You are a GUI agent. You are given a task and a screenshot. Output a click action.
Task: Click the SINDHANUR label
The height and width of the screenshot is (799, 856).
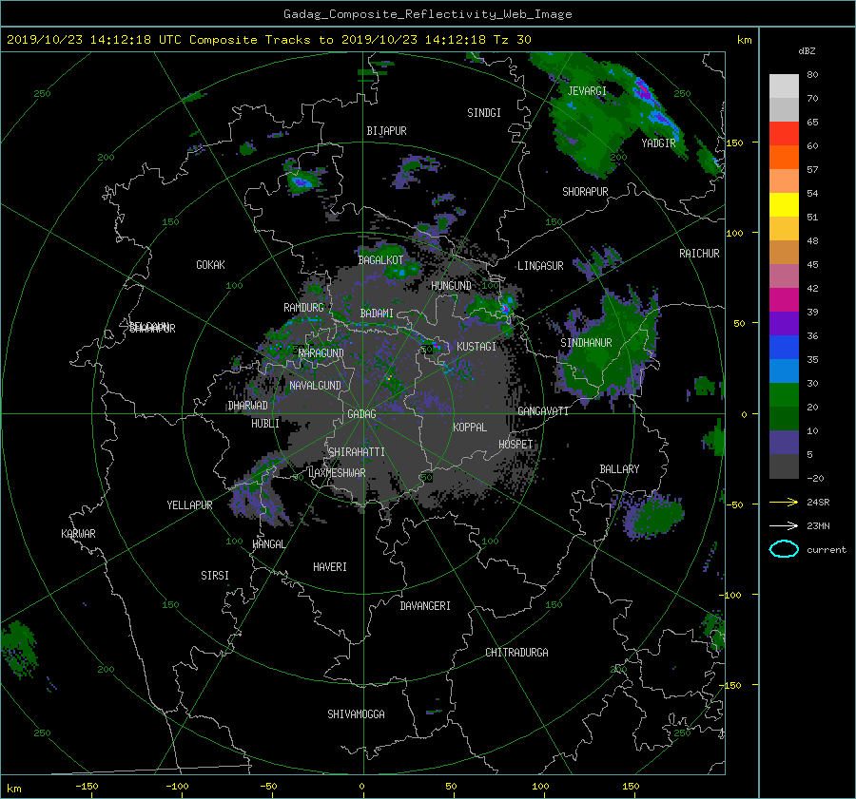point(586,343)
